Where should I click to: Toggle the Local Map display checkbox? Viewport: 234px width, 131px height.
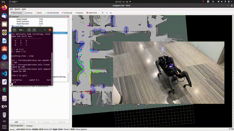click(x=40, y=26)
